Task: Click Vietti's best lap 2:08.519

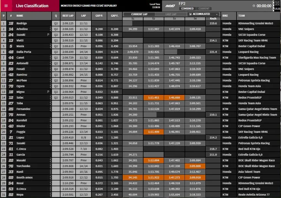Action: point(68,40)
